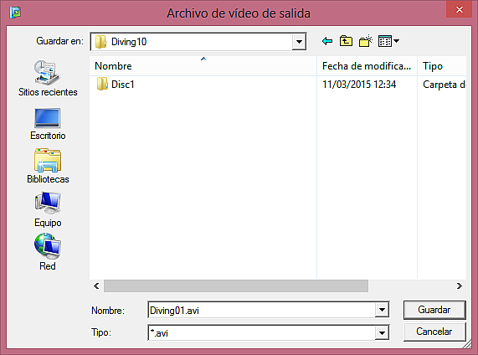This screenshot has width=478, height=355.
Task: Open the Nombre filename history dropdown
Action: pos(382,310)
